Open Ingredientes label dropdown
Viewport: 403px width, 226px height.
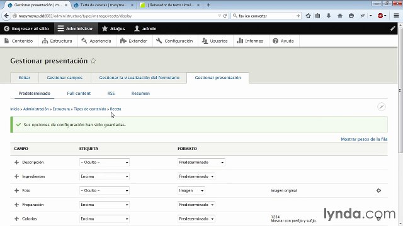105,176
